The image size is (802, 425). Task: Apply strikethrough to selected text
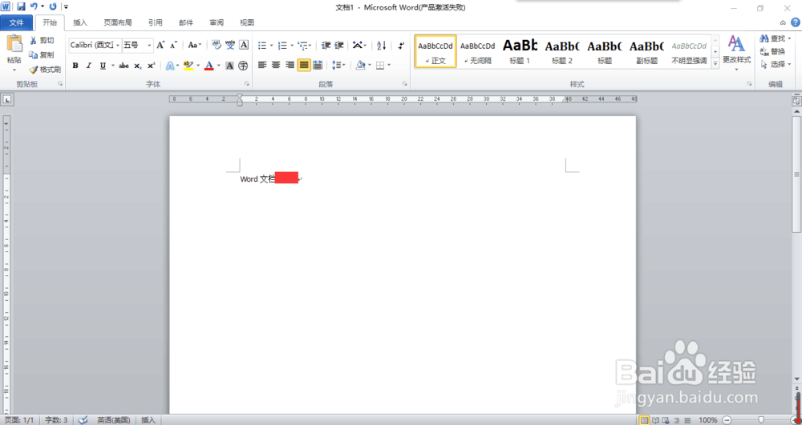click(124, 66)
